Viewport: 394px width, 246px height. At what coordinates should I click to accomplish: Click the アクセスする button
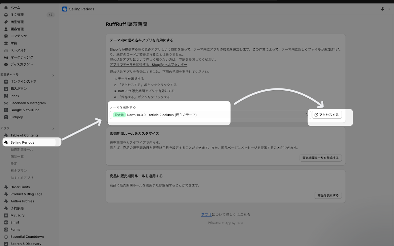(x=327, y=115)
